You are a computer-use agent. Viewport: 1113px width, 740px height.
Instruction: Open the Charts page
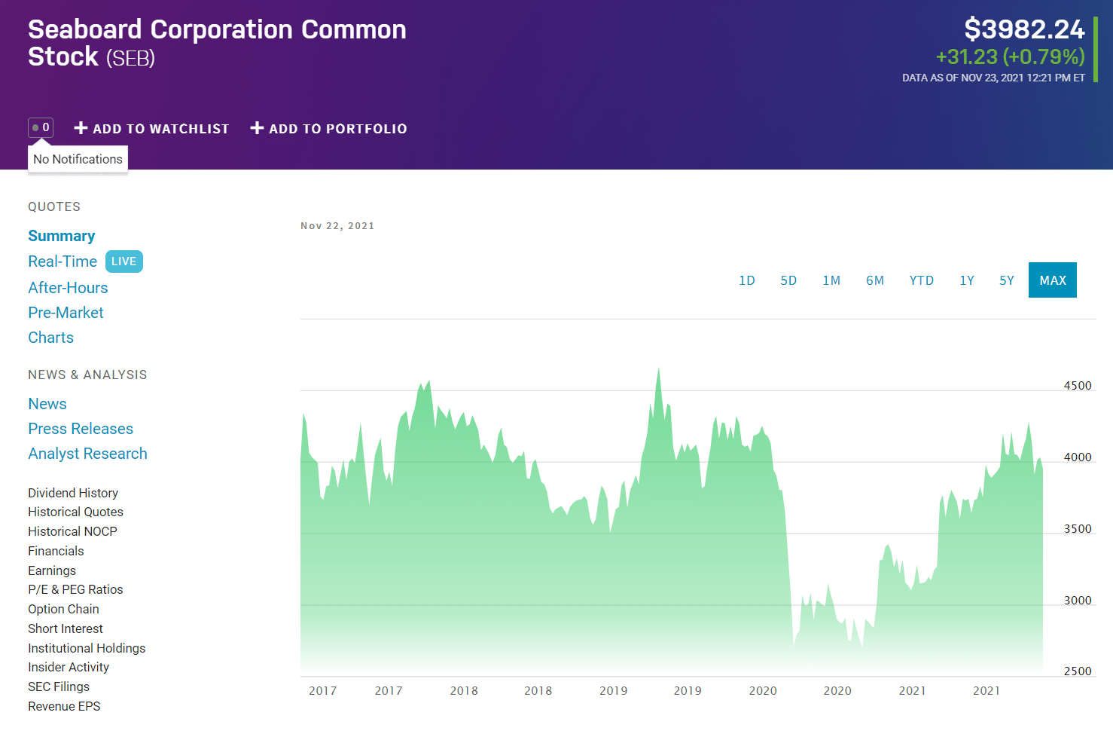point(50,338)
